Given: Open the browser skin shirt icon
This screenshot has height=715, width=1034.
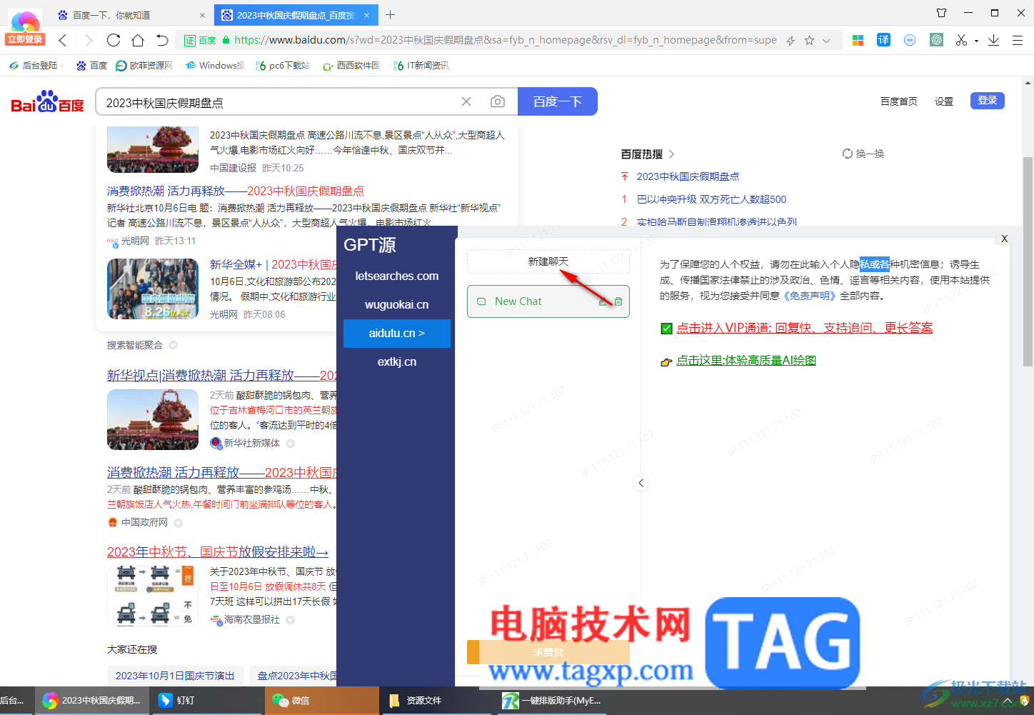Looking at the screenshot, I should (942, 13).
